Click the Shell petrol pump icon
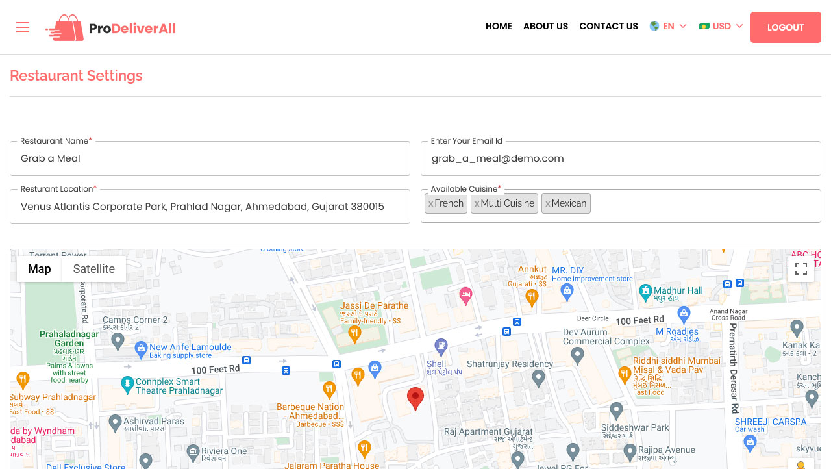 (x=441, y=346)
